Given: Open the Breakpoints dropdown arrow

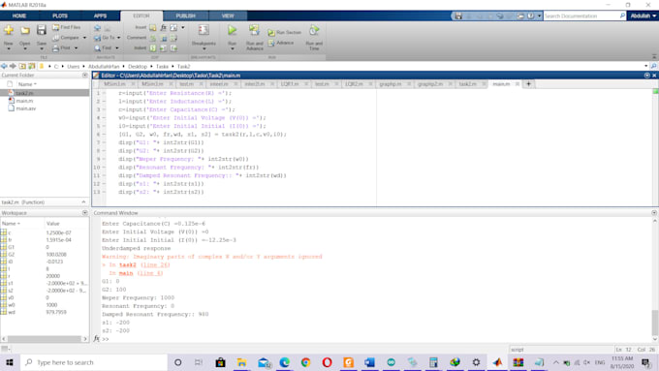Looking at the screenshot, I should click(204, 49).
